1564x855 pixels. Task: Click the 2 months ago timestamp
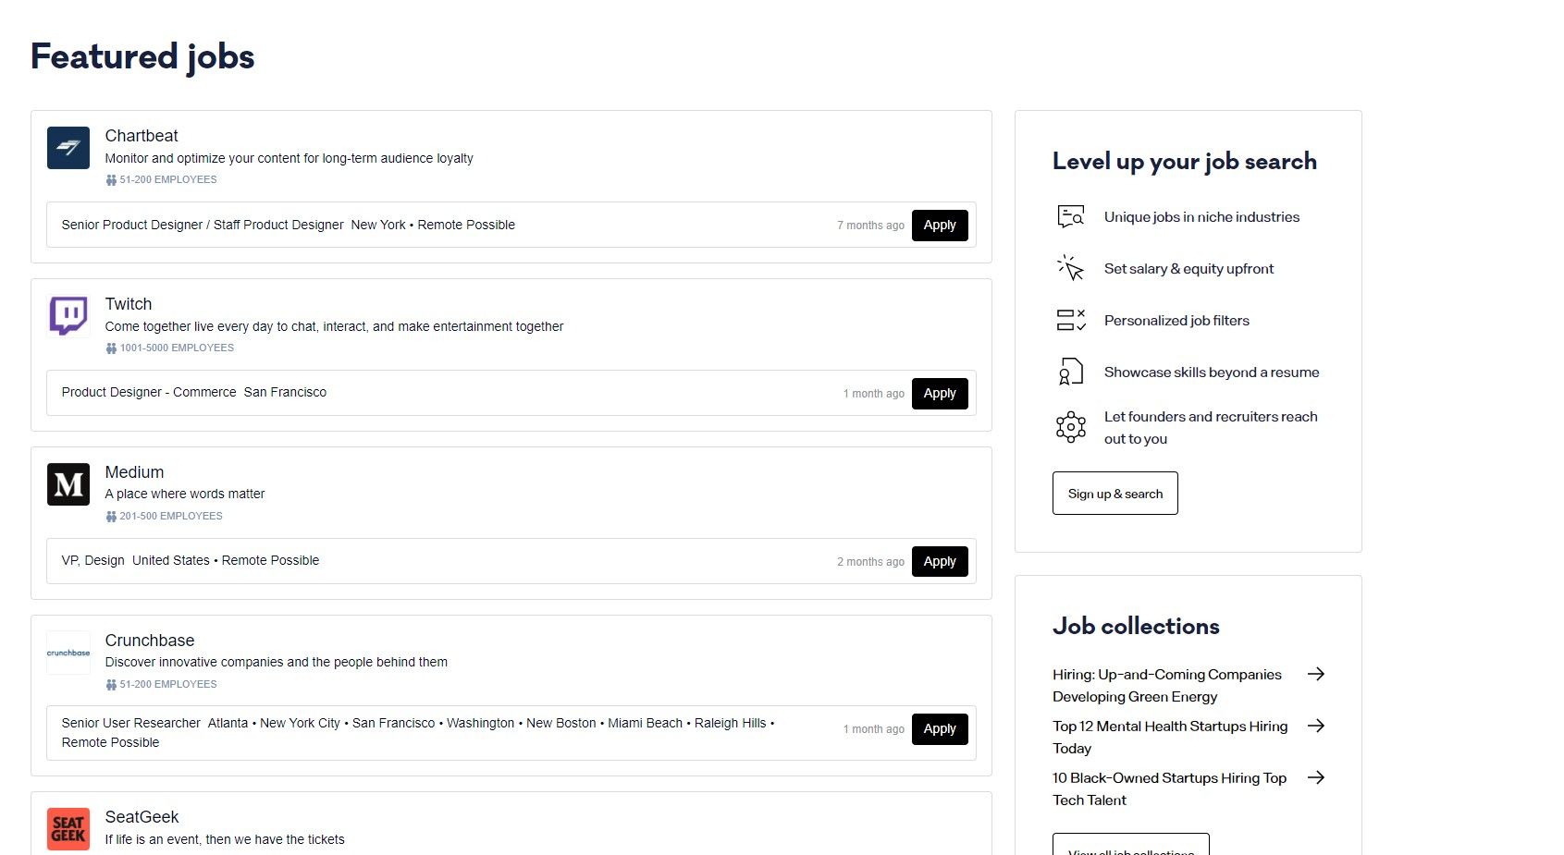(870, 562)
